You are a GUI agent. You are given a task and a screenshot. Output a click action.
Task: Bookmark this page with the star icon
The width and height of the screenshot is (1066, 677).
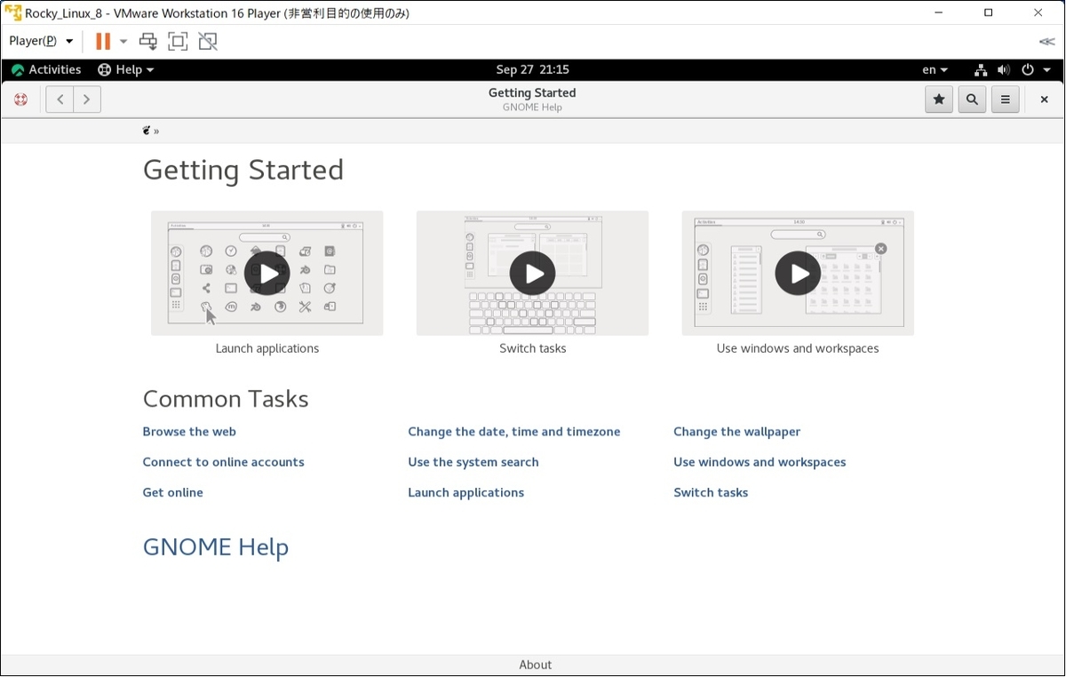pos(939,99)
